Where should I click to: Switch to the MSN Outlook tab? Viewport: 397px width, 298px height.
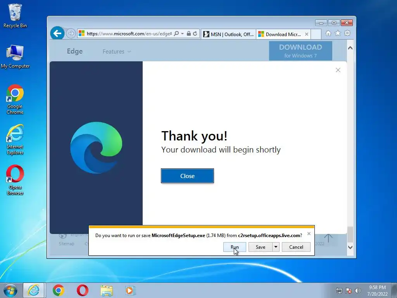pos(228,34)
